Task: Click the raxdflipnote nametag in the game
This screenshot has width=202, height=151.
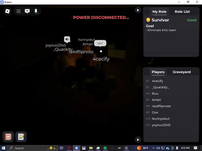Action: point(81,52)
